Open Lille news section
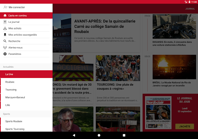The height and width of the screenshot is (139, 198). [x=26, y=105]
